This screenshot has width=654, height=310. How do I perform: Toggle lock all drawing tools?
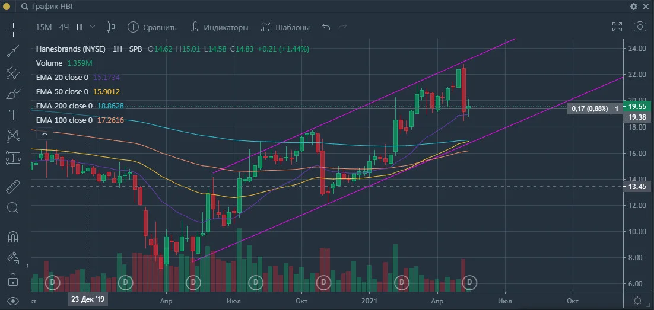pyautogui.click(x=13, y=279)
